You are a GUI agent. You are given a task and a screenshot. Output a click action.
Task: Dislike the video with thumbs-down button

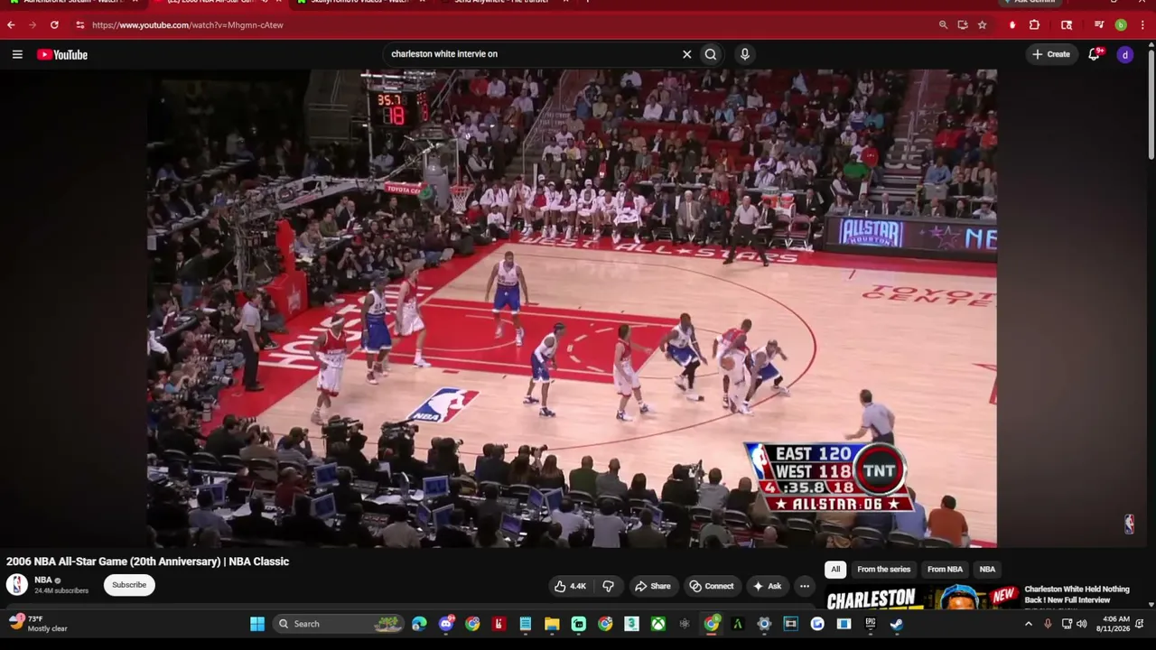pyautogui.click(x=608, y=586)
